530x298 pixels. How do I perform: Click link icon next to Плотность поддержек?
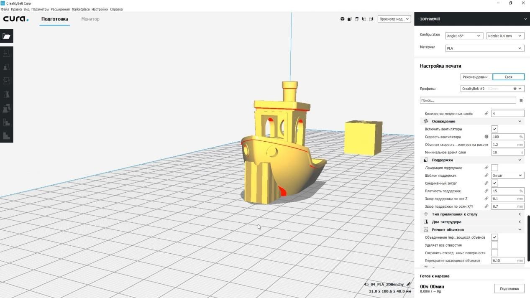pyautogui.click(x=486, y=191)
